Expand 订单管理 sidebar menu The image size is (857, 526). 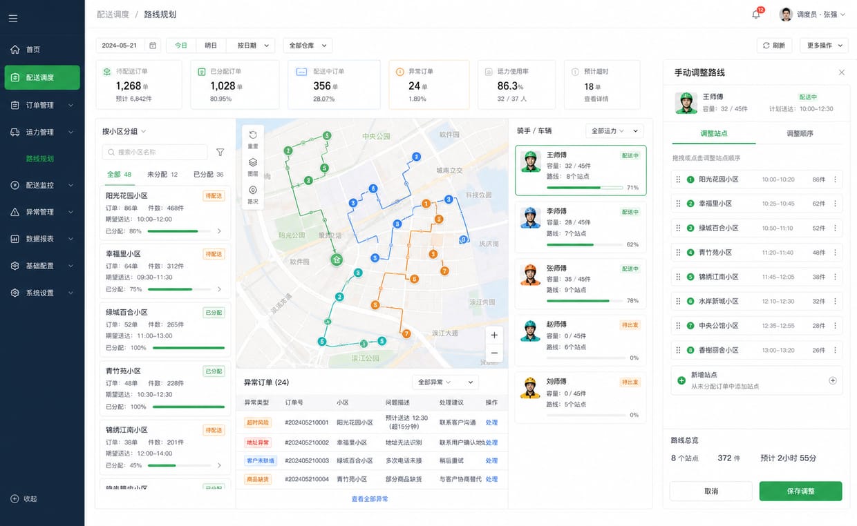click(42, 105)
